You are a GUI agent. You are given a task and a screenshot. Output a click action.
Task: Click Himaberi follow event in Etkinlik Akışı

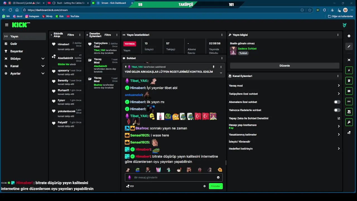[66, 46]
